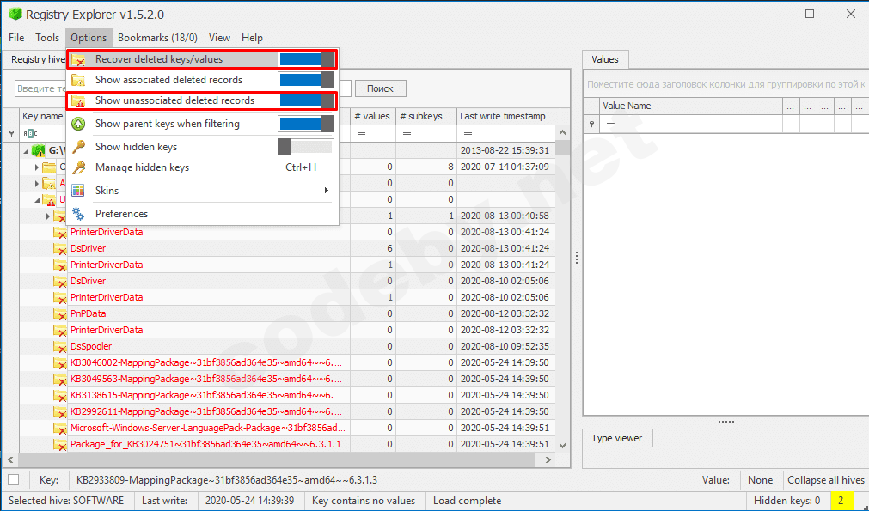Click the Key name filter row pin icon
This screenshot has height=511, width=869.
point(12,133)
